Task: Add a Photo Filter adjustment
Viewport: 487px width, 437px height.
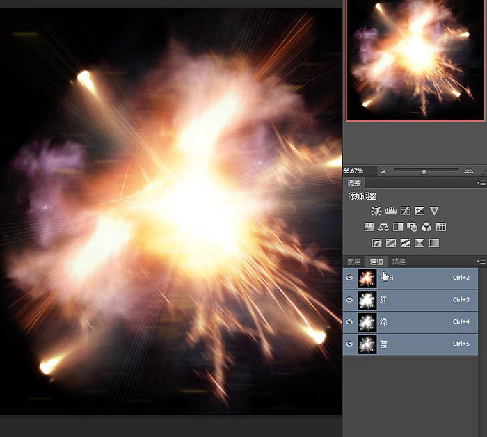Action: (x=412, y=227)
